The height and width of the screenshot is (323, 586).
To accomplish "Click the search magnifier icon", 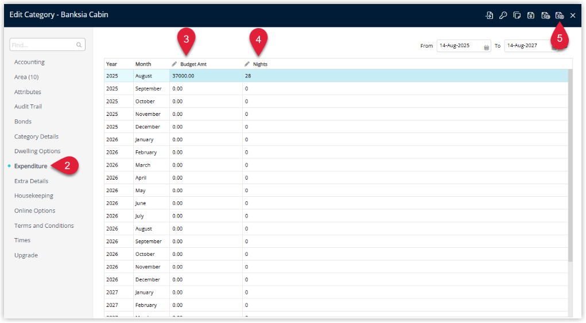I will [x=79, y=45].
